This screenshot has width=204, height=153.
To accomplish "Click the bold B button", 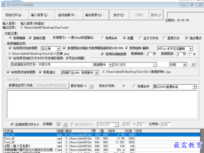I will [193, 64].
